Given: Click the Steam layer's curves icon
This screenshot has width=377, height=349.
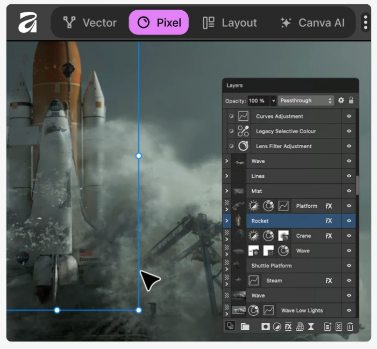Looking at the screenshot, I should point(253,280).
